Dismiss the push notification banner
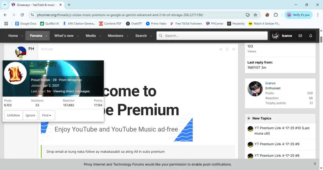 coord(315,164)
